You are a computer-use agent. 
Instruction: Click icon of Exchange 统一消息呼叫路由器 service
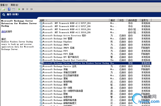click(x=41, y=91)
